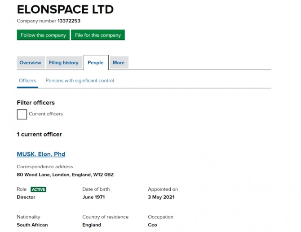Screen dimensions: 301x232
Task: Click the ELONSPACE LTD company heading
Action: [65, 9]
